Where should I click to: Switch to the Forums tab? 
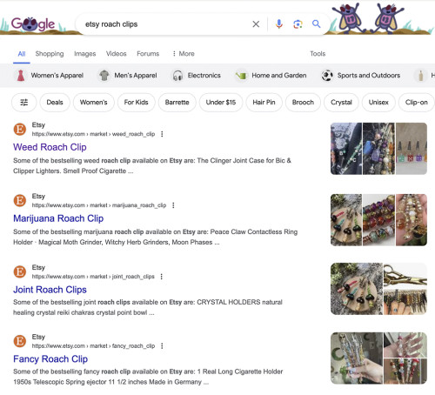pos(148,54)
